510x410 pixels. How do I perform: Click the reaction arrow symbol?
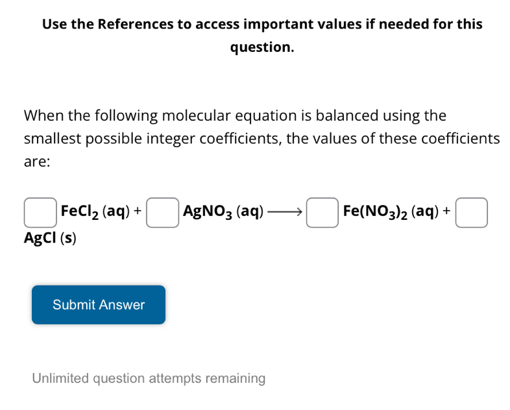coord(285,212)
